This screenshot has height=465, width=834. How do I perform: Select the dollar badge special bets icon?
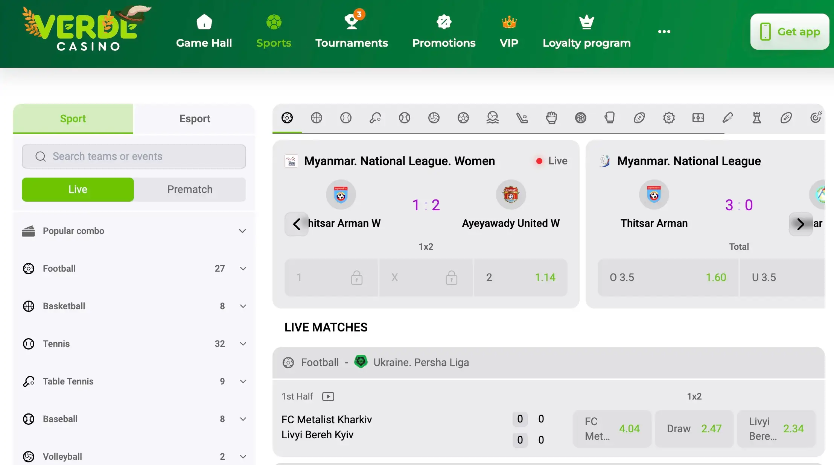pyautogui.click(x=669, y=118)
